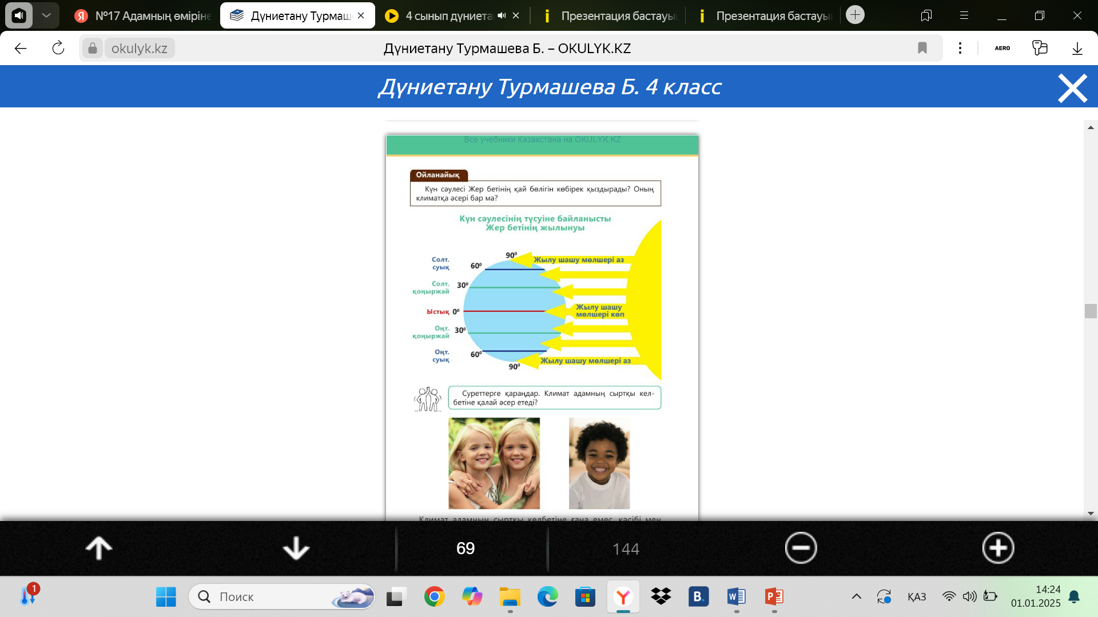This screenshot has height=617, width=1098.
Task: Go to next page with down arrow
Action: (x=296, y=548)
